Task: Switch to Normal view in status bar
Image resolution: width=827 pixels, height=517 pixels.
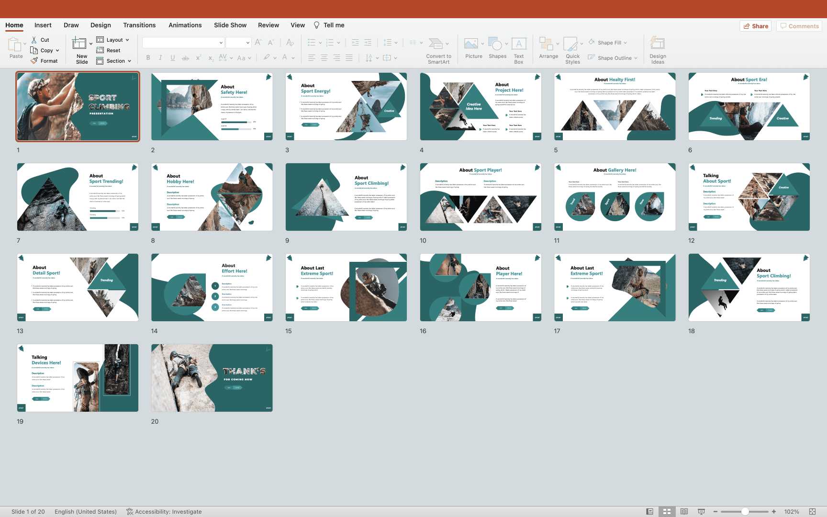Action: 649,511
